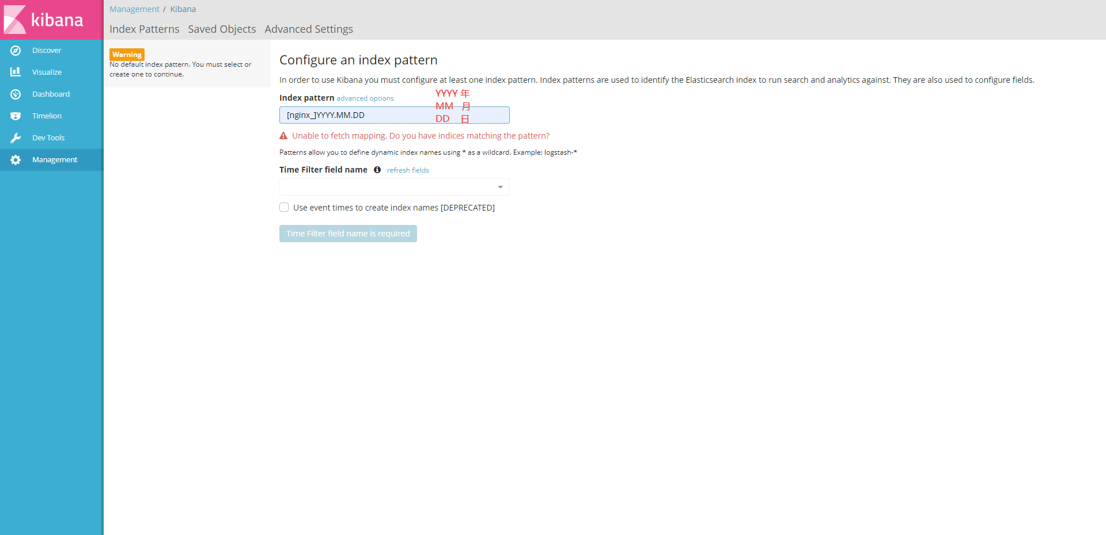Open the Timelion section label
This screenshot has height=535, width=1106.
click(x=47, y=116)
